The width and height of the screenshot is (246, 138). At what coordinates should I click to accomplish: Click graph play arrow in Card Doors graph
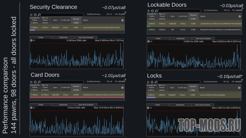point(35,108)
